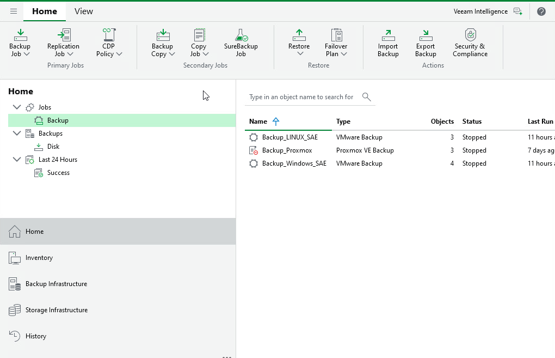Select the Backup_Proxmox job row
The height and width of the screenshot is (358, 555).
pyautogui.click(x=400, y=150)
